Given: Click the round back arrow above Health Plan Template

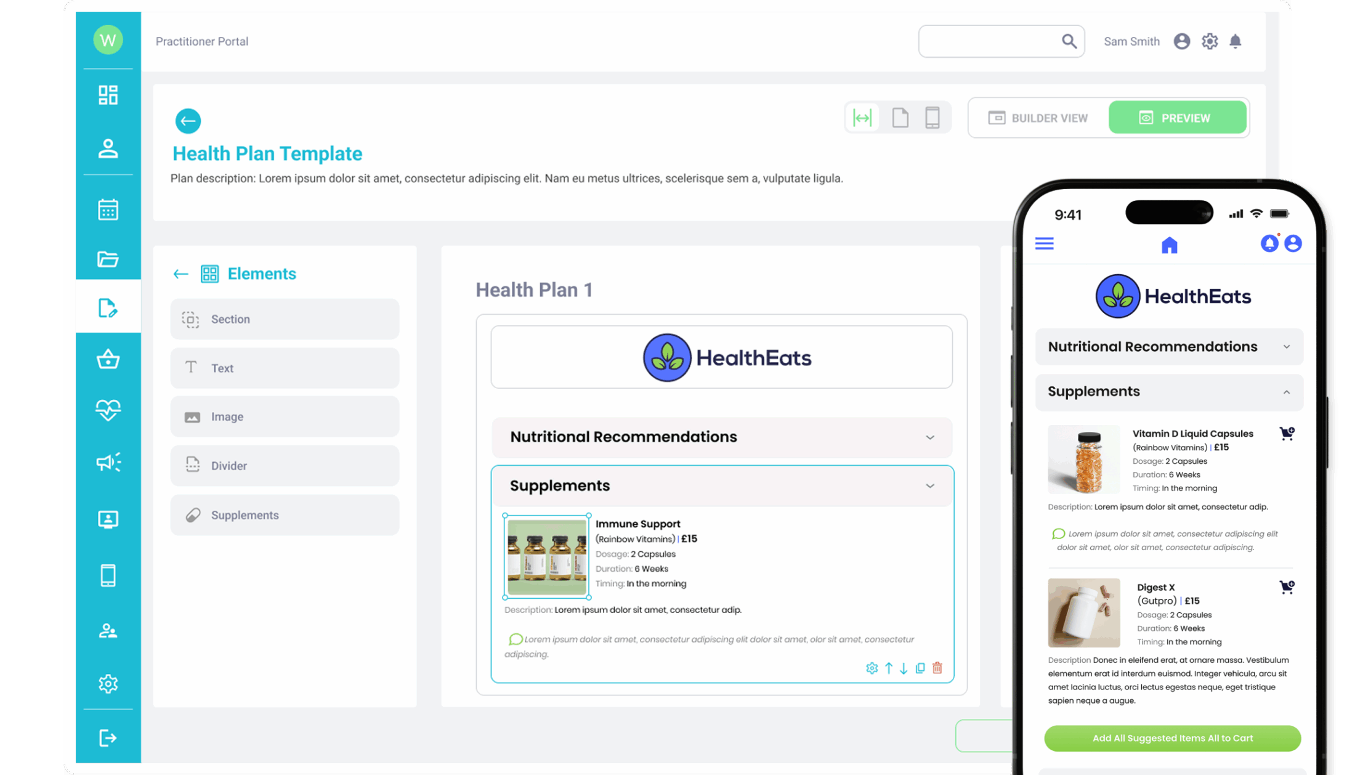Looking at the screenshot, I should [188, 121].
